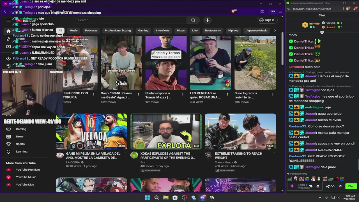Click the 7TV icon in chat box
359x202 pixels.
[311, 186]
